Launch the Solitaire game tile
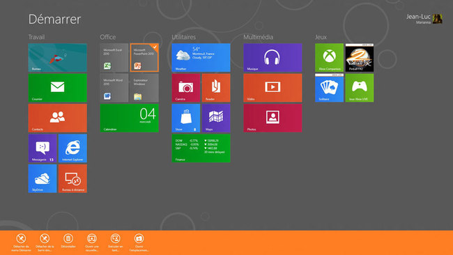 (x=329, y=88)
